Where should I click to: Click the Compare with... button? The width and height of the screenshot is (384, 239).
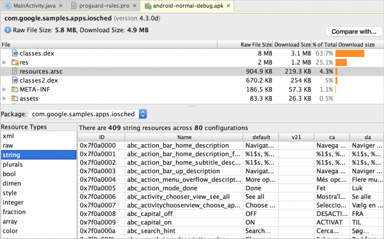354,31
